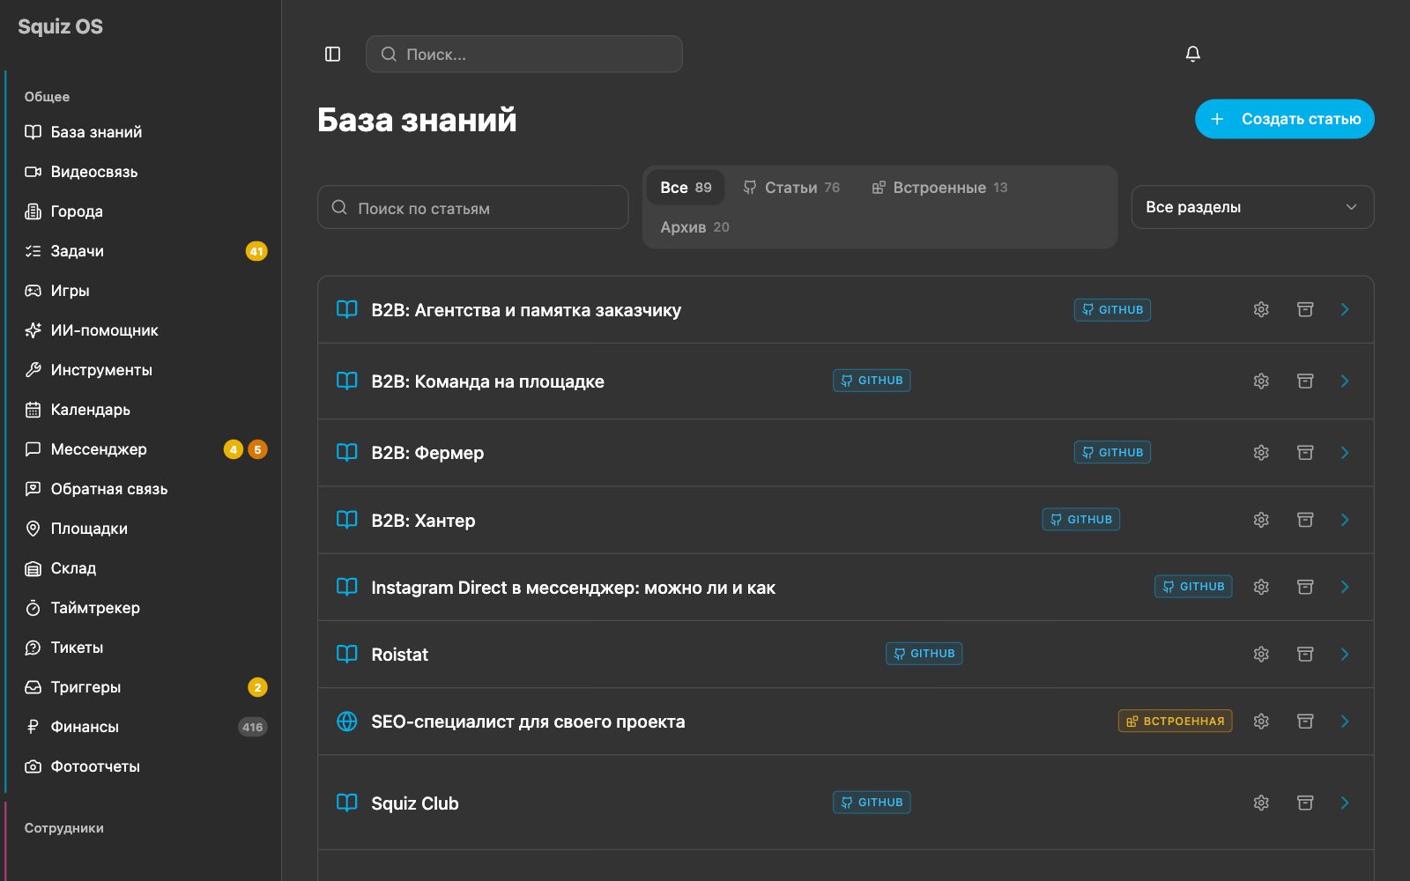Viewport: 1410px width, 881px height.
Task: Archive Instagram Direct article
Action: coord(1305,587)
